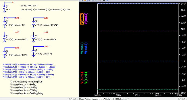Click the out2 net label
The width and height of the screenshot is (187, 100).
pyautogui.click(x=46, y=18)
